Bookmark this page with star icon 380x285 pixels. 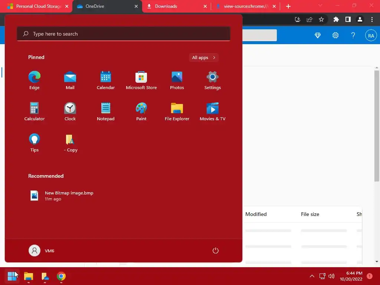pos(321,19)
